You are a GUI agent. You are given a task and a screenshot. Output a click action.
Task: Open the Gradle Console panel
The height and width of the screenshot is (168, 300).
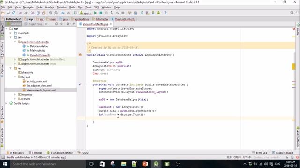coord(283,153)
